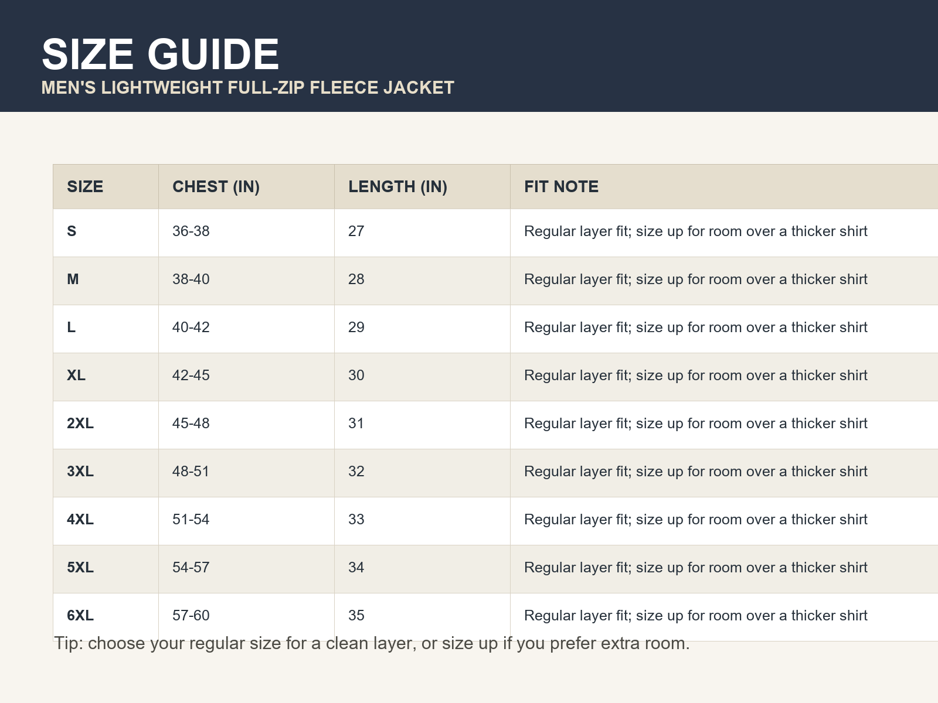Click chest value 57-60
The image size is (938, 703).
coord(191,615)
